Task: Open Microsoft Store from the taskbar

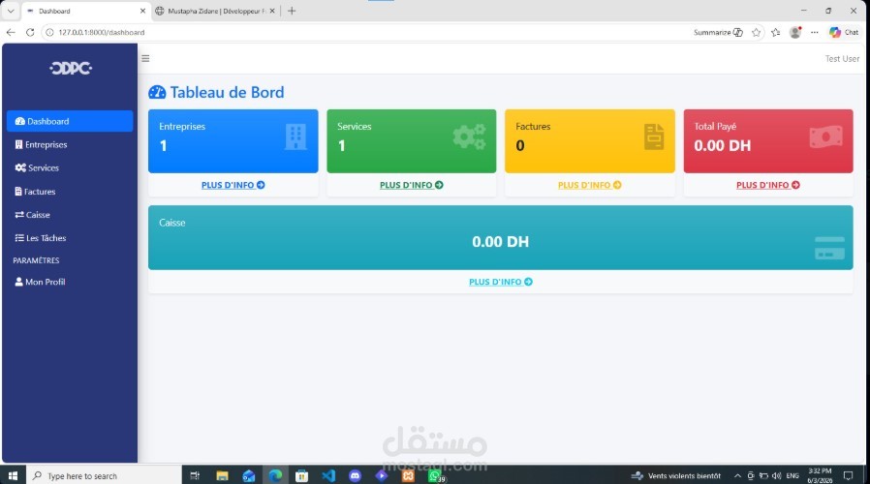Action: [x=302, y=475]
